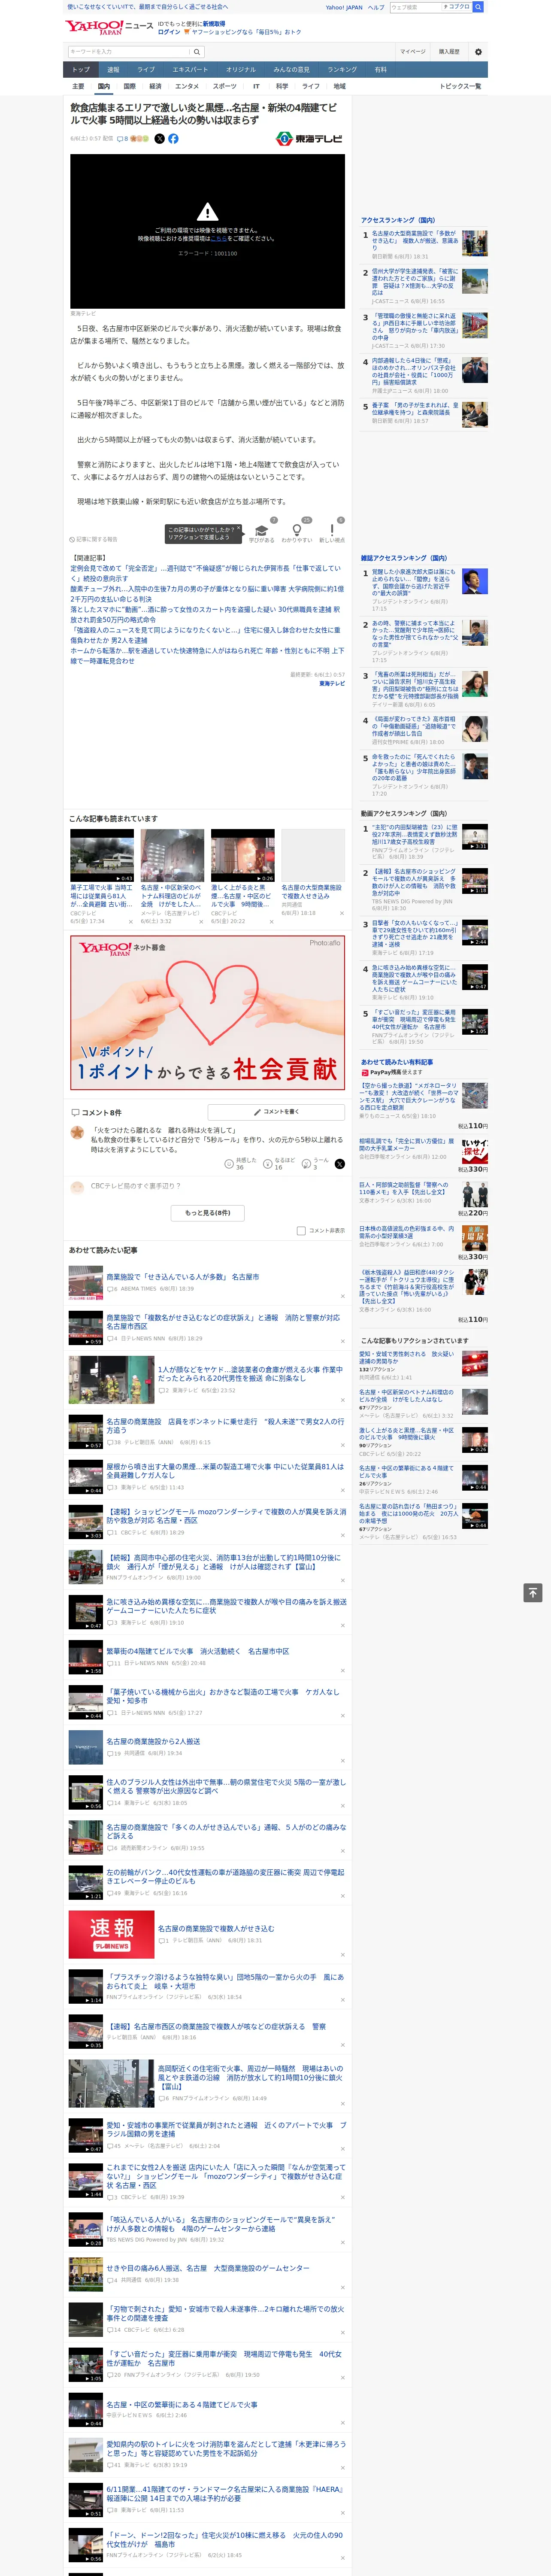The height and width of the screenshot is (2576, 551).
Task: Click the web search blue magnifier button
Action: click(x=478, y=7)
